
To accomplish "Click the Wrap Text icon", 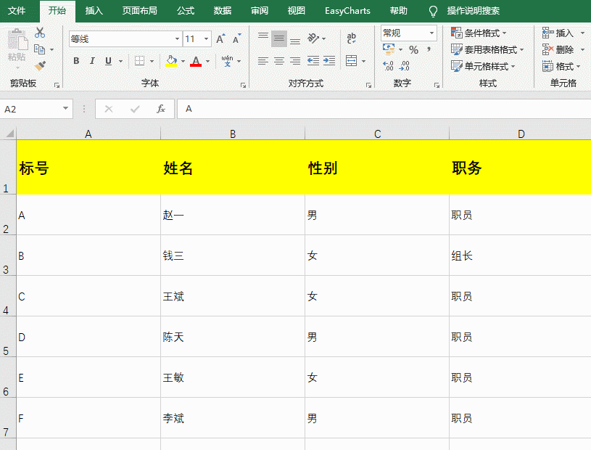I will (351, 38).
